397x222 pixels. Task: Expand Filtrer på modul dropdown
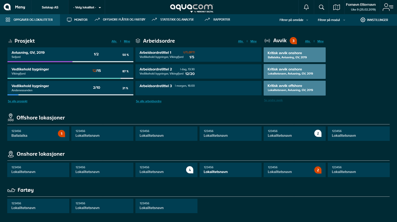click(331, 20)
